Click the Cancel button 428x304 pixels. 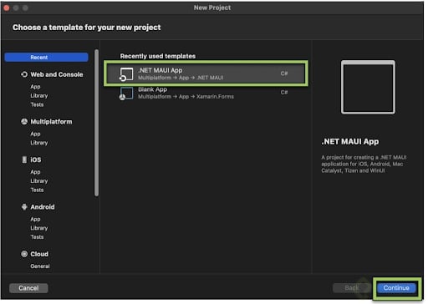[x=28, y=288]
